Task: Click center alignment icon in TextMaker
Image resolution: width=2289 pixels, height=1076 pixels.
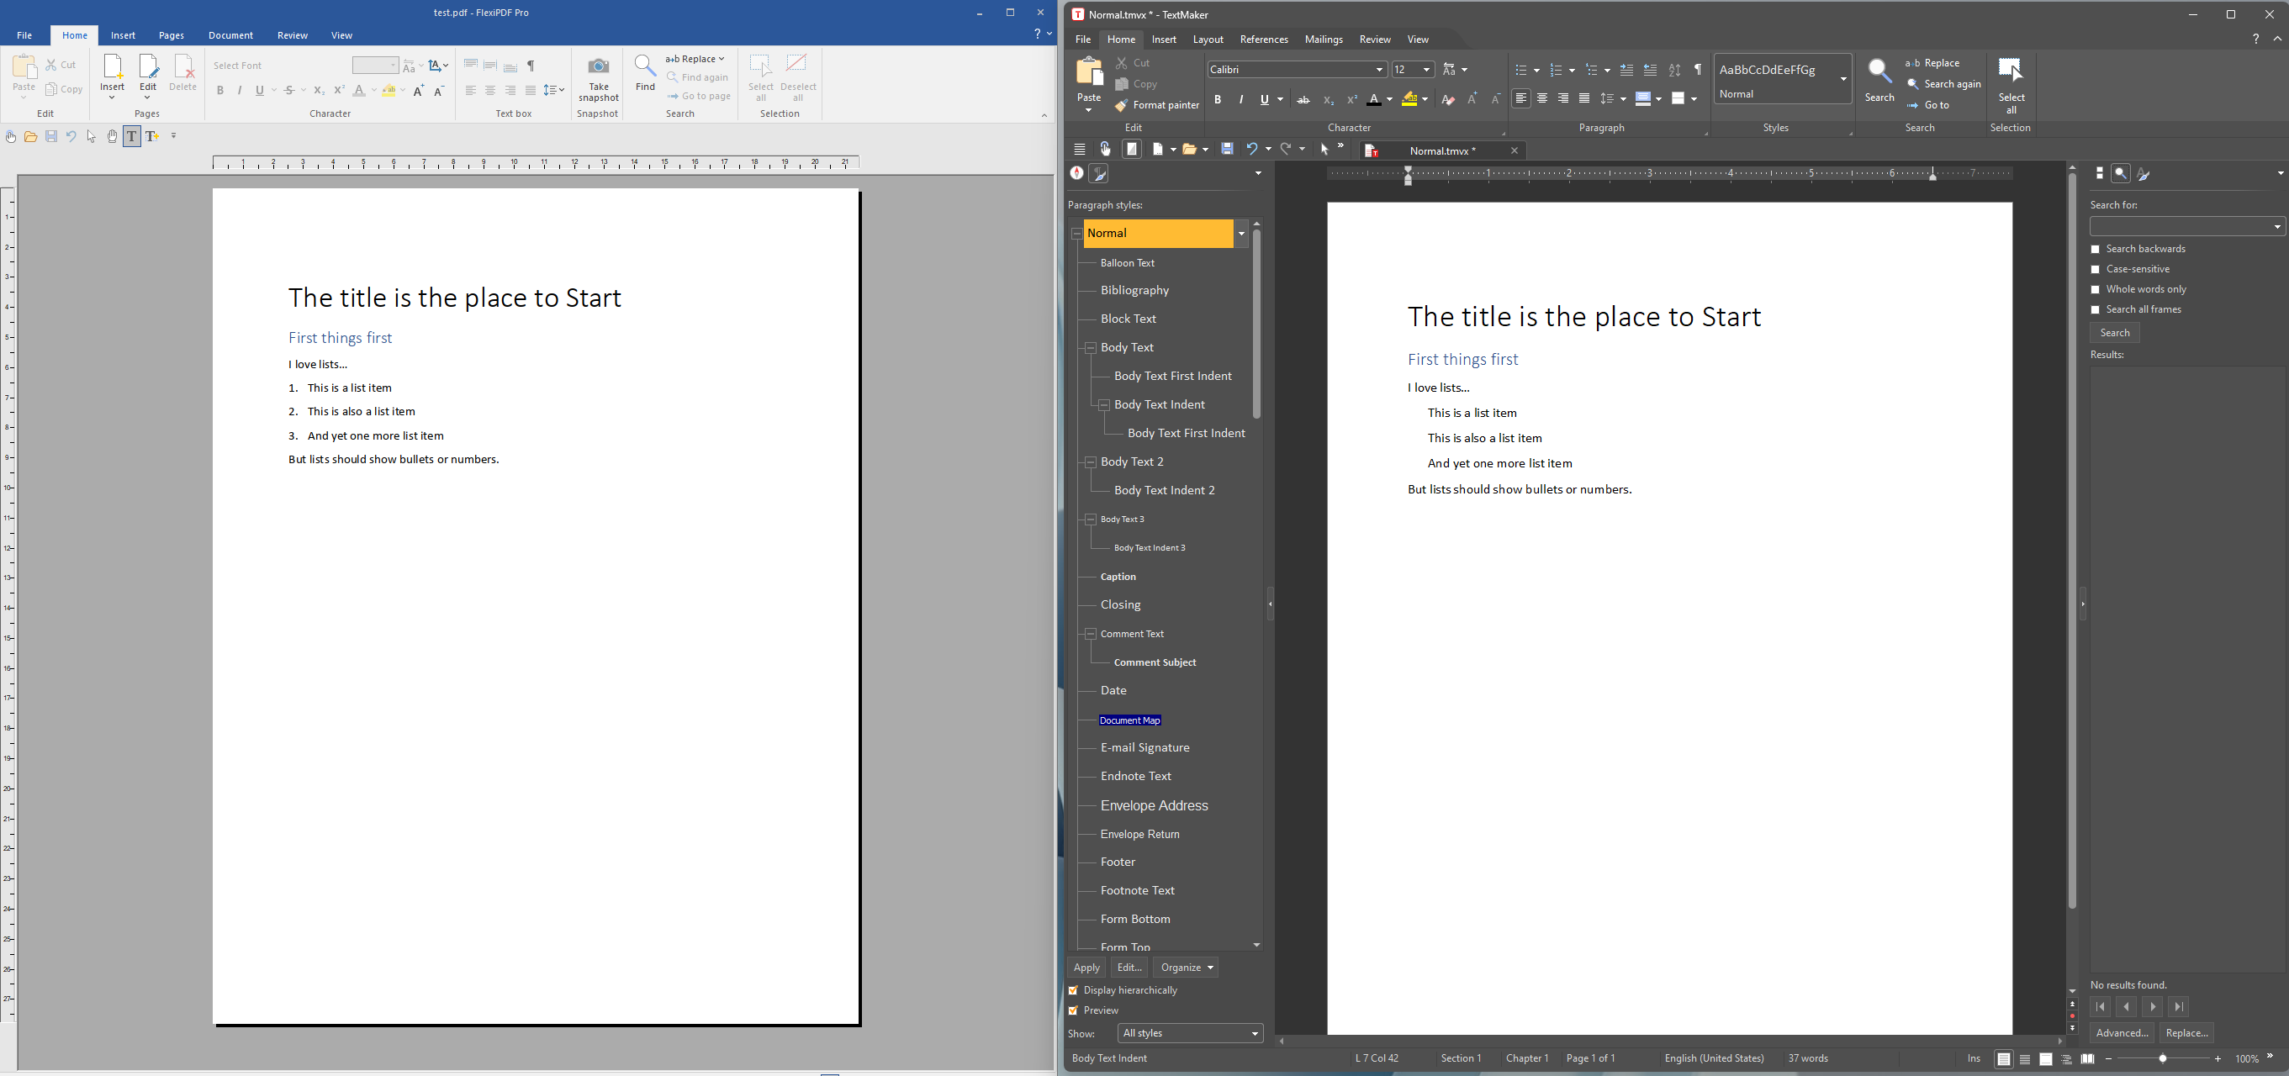Action: tap(1541, 98)
